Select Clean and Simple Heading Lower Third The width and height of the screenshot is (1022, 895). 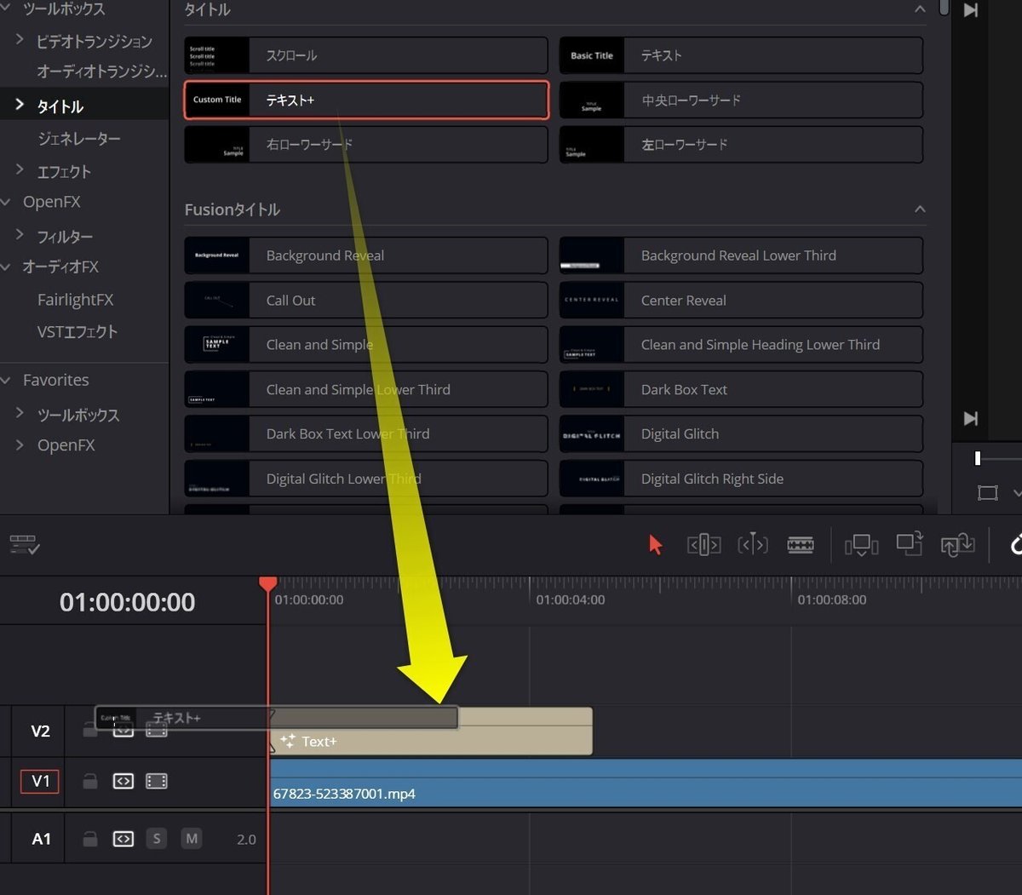click(x=741, y=345)
